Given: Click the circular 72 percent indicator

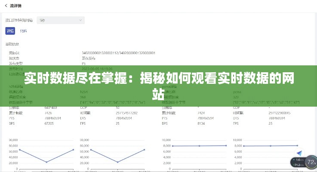Looking at the screenshot, I should (x=311, y=161).
